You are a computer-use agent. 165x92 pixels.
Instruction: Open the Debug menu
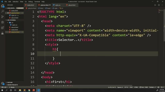[x=30, y=2]
